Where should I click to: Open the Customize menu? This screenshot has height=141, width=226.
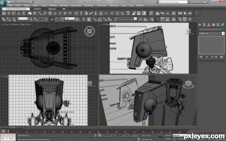[101, 6]
